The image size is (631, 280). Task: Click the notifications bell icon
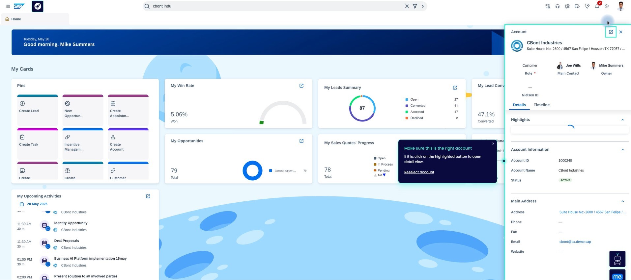(597, 6)
